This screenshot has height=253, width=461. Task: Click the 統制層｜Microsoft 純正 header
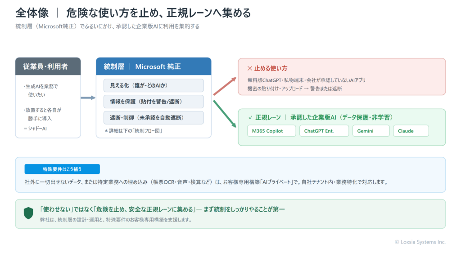click(x=154, y=67)
